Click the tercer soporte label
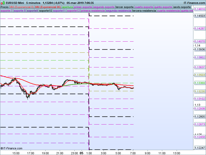Image resolution: width=206 pixels, height=155 pixels. coord(125,7)
